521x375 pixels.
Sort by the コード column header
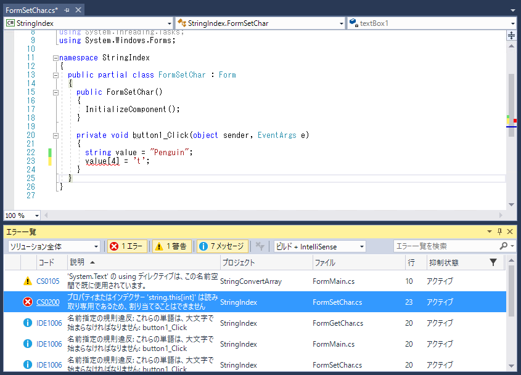(52, 262)
